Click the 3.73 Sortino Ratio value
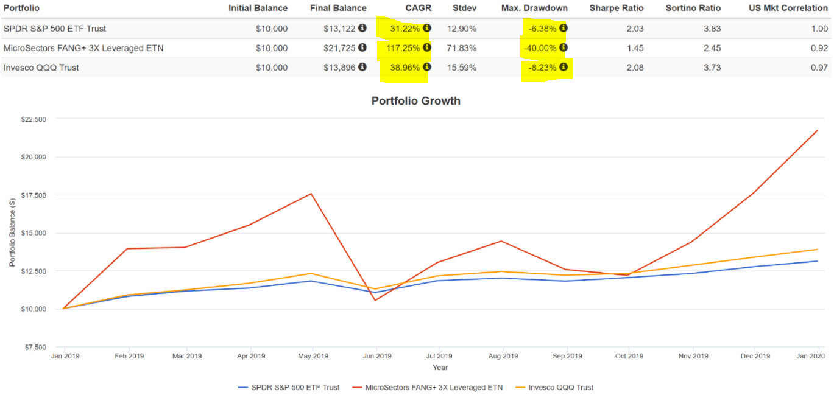The width and height of the screenshot is (834, 395). 712,68
